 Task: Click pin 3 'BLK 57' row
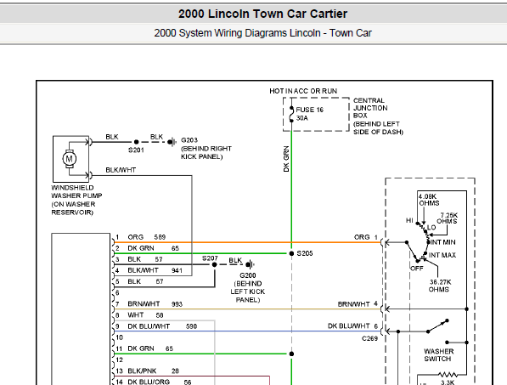pyautogui.click(x=139, y=259)
